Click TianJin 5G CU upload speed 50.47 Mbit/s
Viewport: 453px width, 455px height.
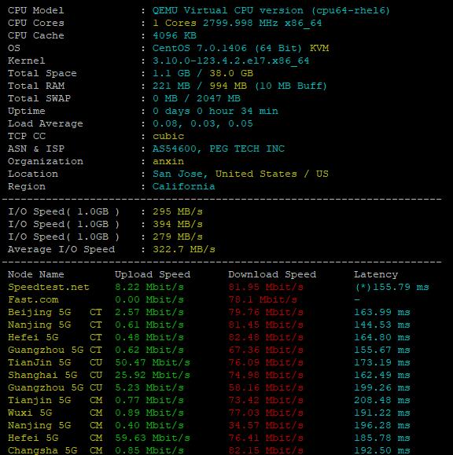coord(153,362)
